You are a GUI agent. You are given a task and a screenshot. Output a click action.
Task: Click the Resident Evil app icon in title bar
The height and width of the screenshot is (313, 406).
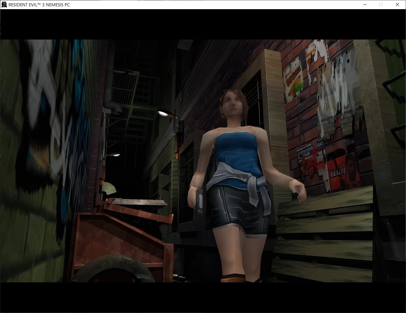[4, 4]
